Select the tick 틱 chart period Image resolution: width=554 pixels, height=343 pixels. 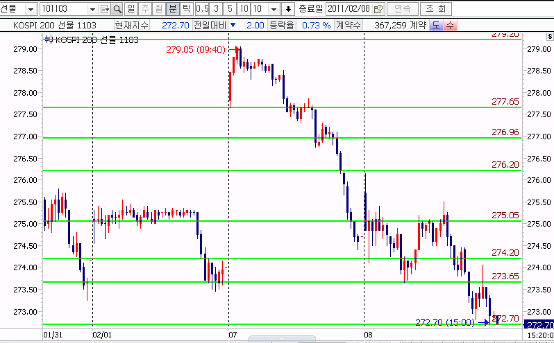(x=185, y=9)
